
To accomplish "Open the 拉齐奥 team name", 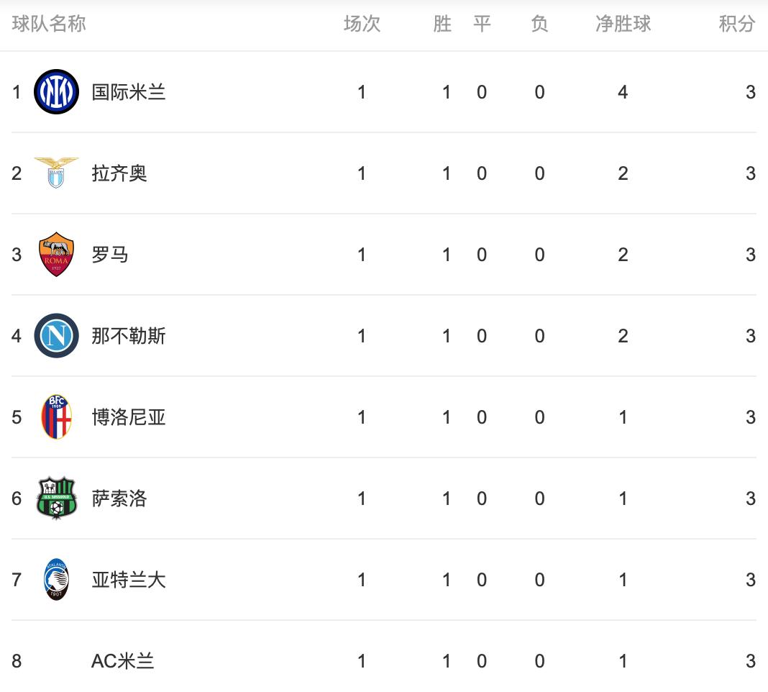I will pos(119,173).
